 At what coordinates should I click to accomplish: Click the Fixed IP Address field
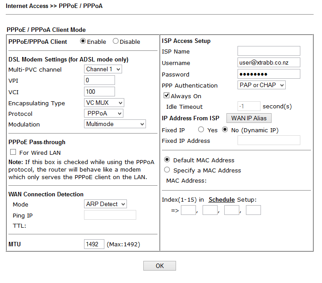(x=269, y=140)
